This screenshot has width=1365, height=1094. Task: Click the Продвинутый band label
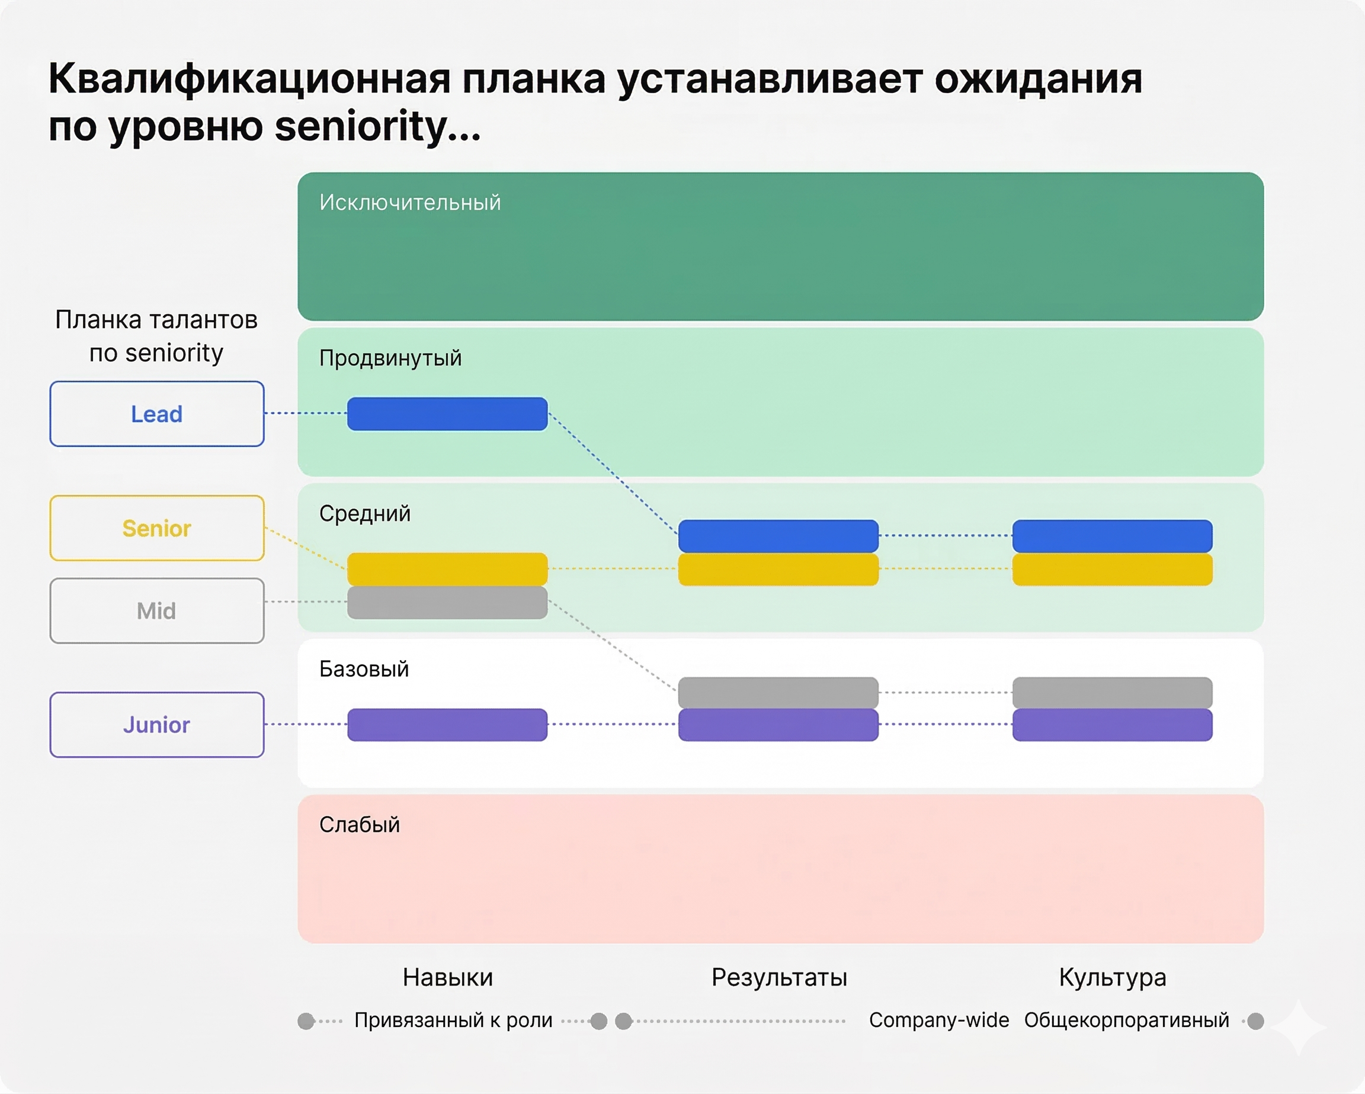click(x=390, y=358)
